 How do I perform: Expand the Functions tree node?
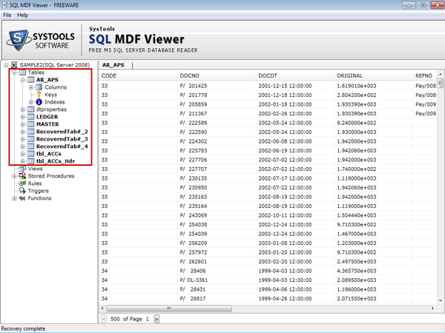[x=14, y=198]
